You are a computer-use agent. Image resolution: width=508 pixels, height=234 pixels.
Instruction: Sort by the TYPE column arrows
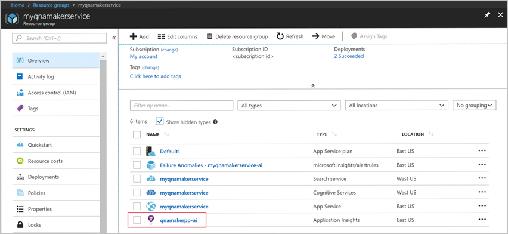pos(334,134)
